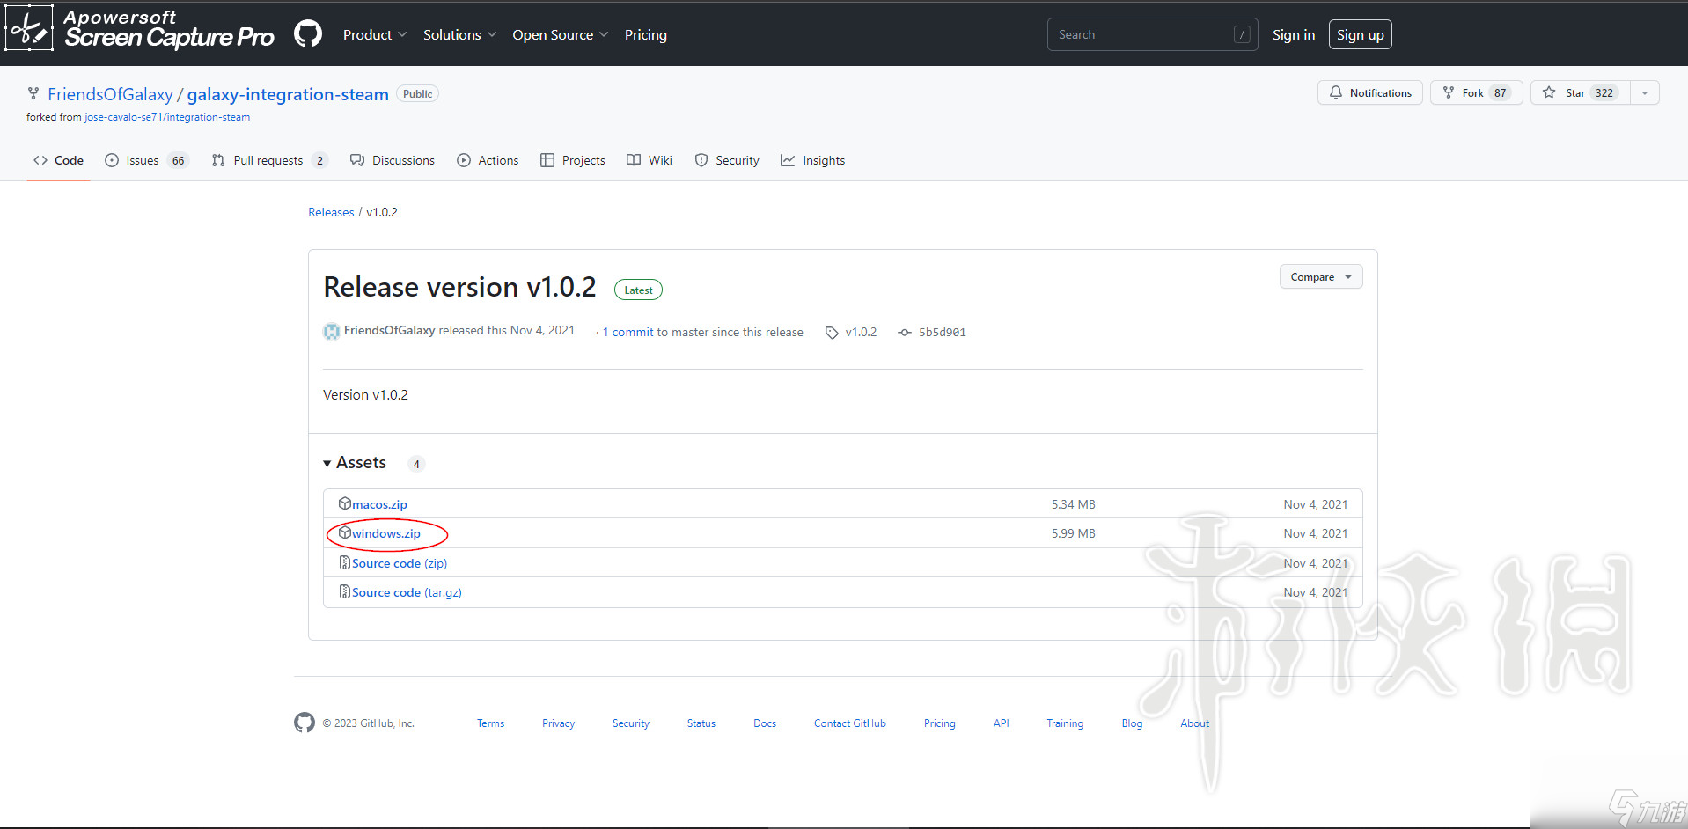Viewport: 1688px width, 829px height.
Task: Click the 5.34 MB size text
Action: coord(1073,504)
